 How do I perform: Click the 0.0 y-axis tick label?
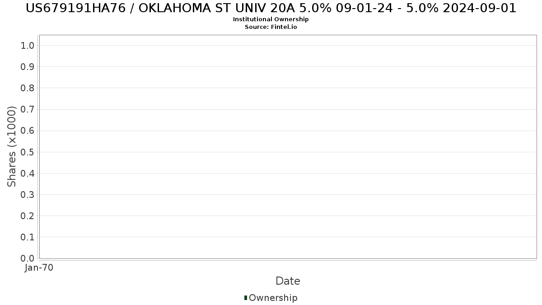tap(28, 258)
